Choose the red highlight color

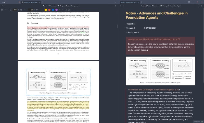point(49,10)
